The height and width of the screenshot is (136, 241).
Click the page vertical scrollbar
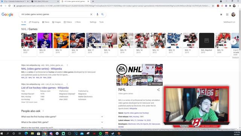click(240, 68)
